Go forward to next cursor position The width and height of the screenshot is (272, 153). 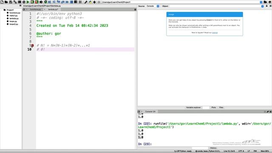coord(99,2)
